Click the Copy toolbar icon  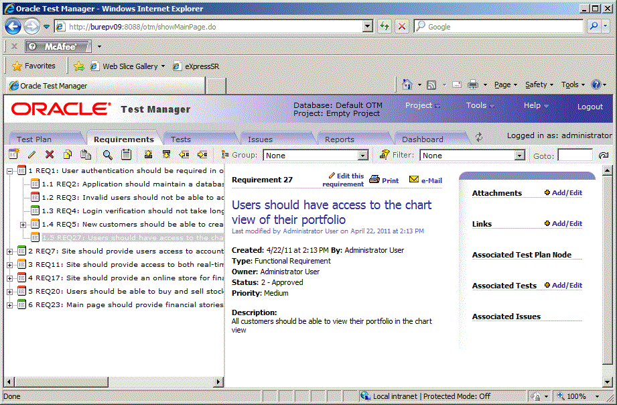[68, 154]
